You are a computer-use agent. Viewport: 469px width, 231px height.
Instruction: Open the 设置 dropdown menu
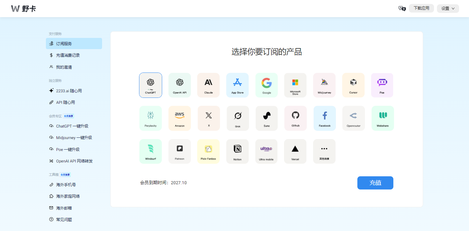448,8
